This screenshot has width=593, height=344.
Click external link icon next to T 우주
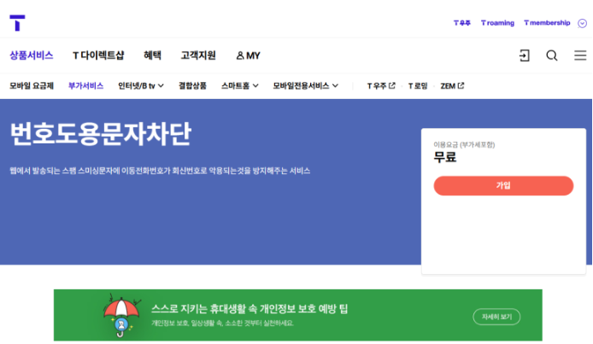[392, 85]
